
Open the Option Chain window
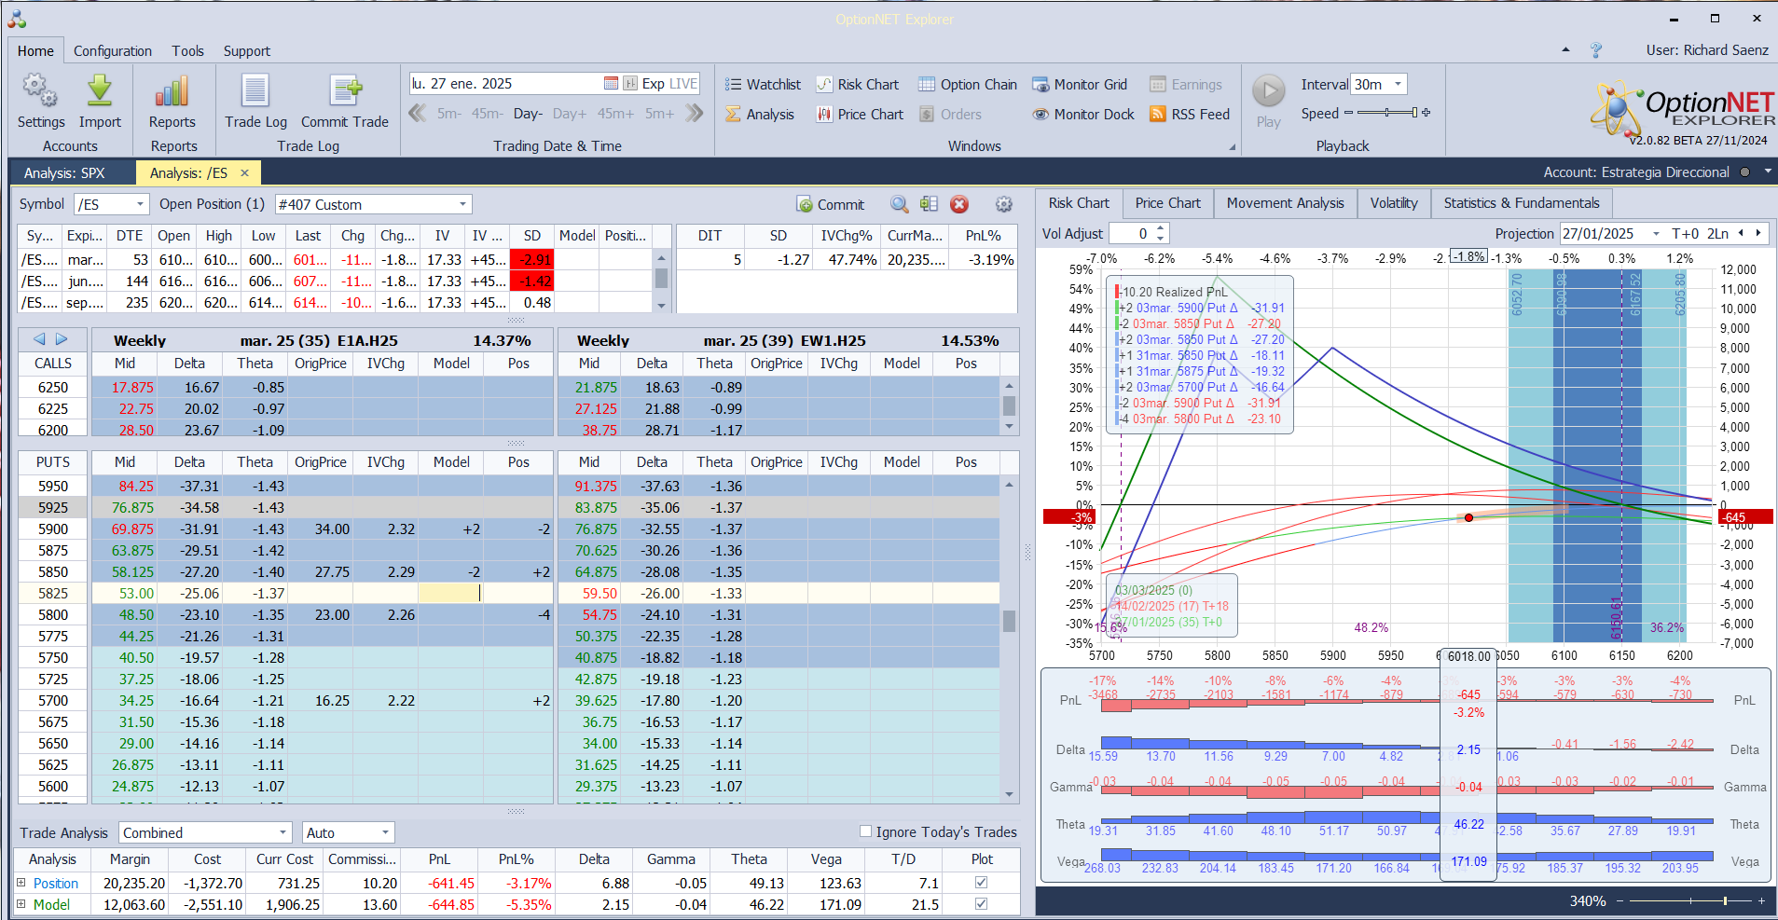coord(968,85)
